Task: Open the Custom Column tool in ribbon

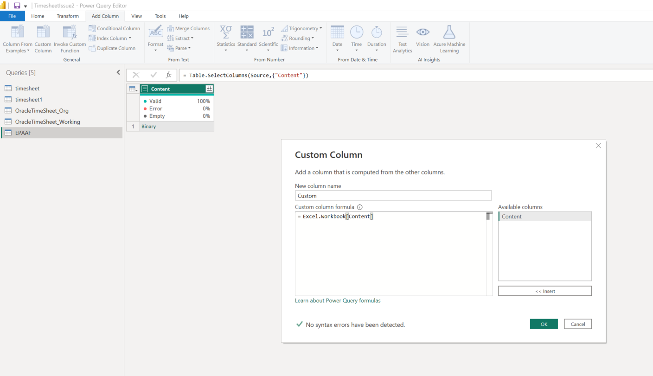Action: tap(43, 39)
